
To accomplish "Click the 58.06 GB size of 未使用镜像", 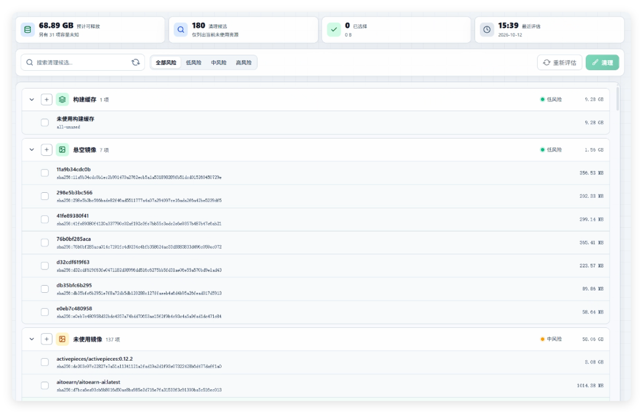I will click(x=592, y=339).
